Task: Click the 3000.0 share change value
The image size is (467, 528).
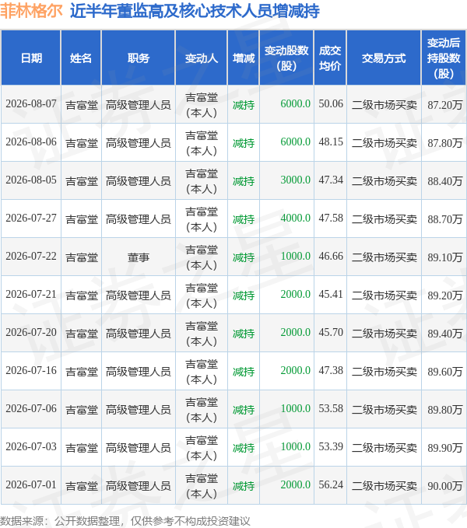Action: (295, 180)
